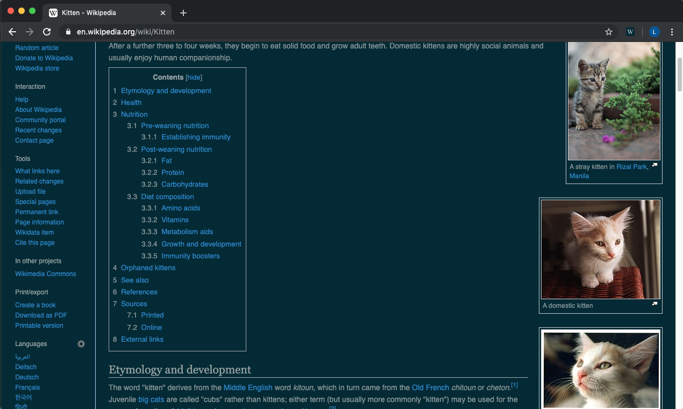This screenshot has width=683, height=409.
Task: Visit the Rizal Park article
Action: (631, 166)
